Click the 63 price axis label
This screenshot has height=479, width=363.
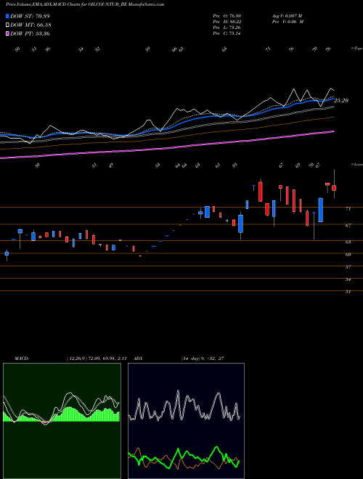[348, 242]
